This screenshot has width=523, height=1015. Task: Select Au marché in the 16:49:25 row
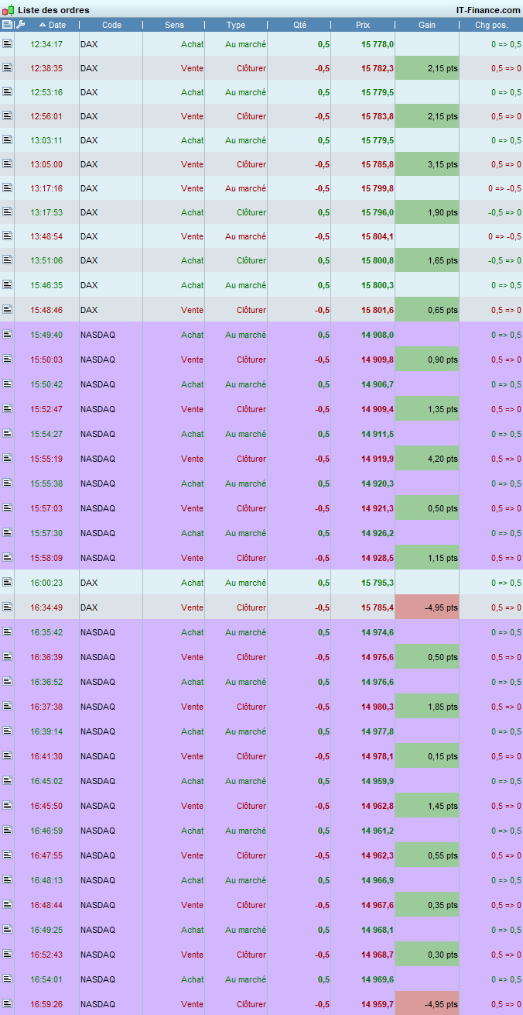(245, 930)
